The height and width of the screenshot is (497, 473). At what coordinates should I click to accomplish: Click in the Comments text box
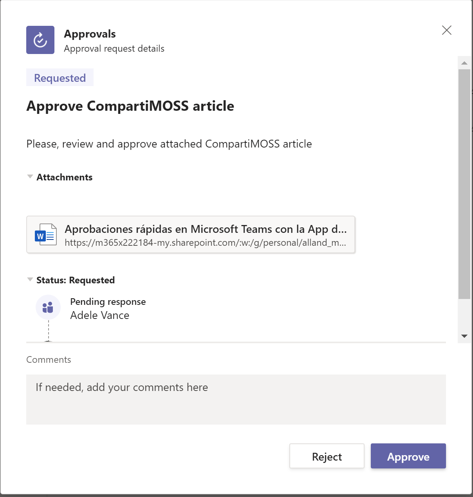click(x=236, y=399)
